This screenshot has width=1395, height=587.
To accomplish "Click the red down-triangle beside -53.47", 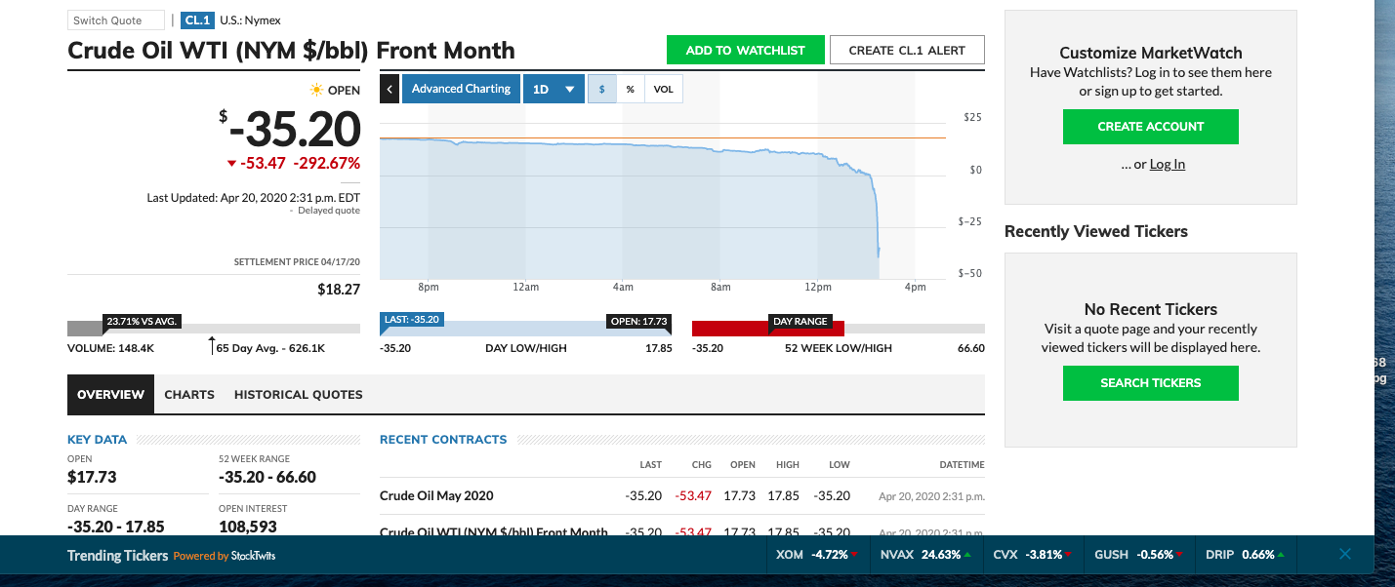I will (231, 163).
